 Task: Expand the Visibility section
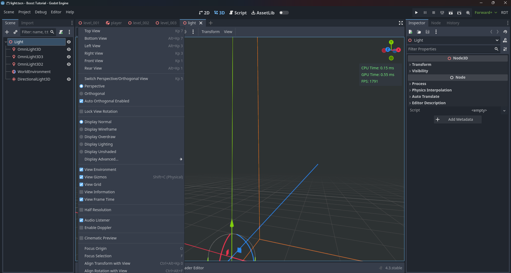pos(458,71)
